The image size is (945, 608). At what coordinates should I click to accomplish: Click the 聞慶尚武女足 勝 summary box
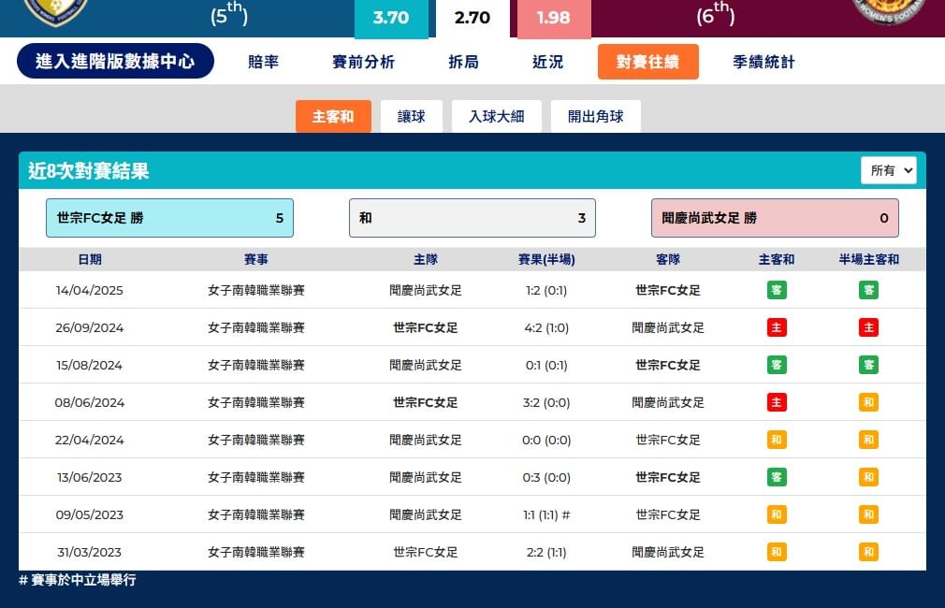click(775, 218)
